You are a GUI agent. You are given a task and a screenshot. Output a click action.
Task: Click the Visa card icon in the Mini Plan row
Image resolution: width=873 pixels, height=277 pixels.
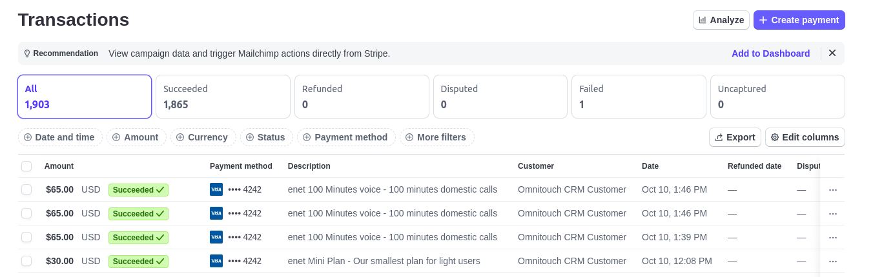tap(216, 261)
